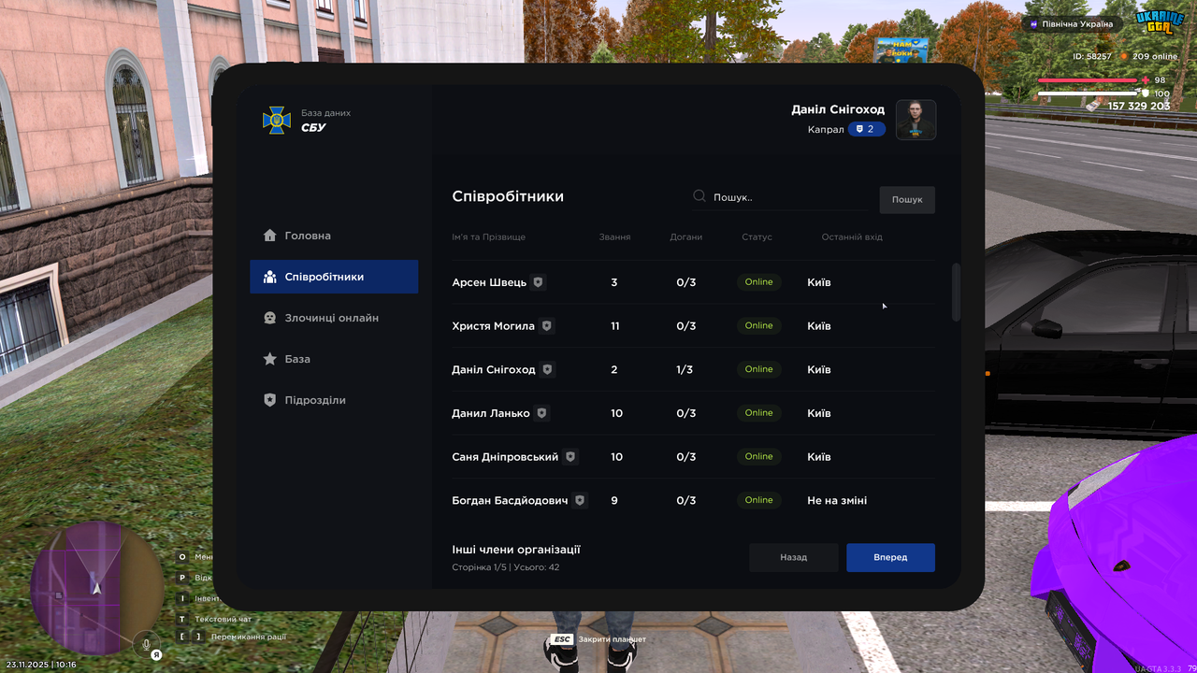Click the people icon beside Співробітники
Viewport: 1197px width, 673px height.
click(x=269, y=277)
